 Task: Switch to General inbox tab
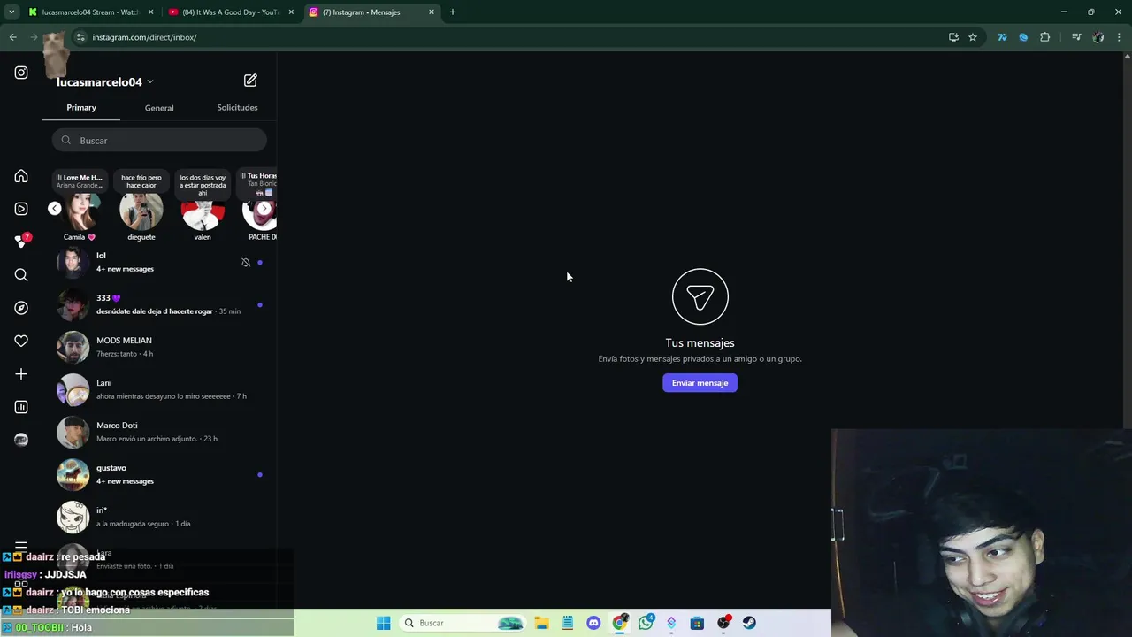pyautogui.click(x=159, y=107)
